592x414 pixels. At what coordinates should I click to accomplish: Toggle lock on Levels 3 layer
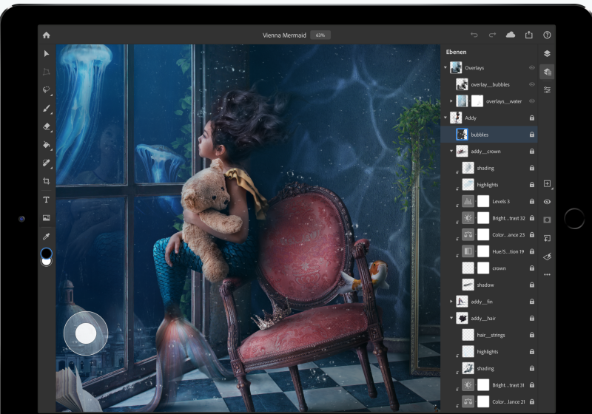[x=532, y=201]
